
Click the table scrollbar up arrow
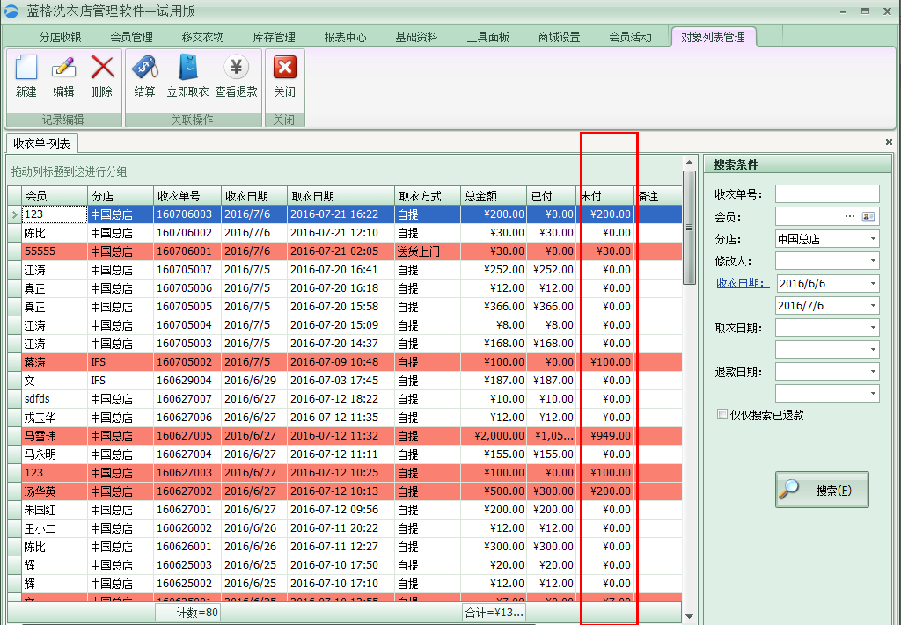[690, 163]
